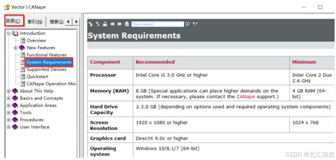The width and height of the screenshot is (336, 160).
Task: Expand the Tools node
Action: pos(9,113)
